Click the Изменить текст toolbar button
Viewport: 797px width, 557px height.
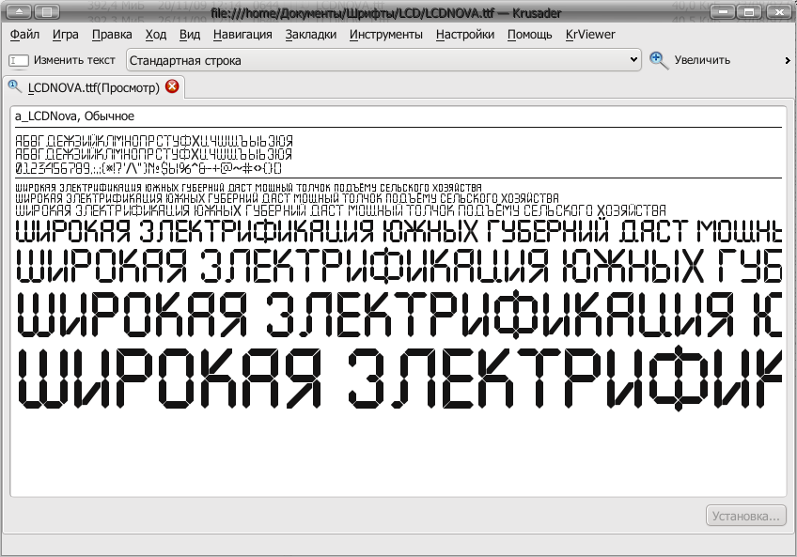tap(62, 60)
